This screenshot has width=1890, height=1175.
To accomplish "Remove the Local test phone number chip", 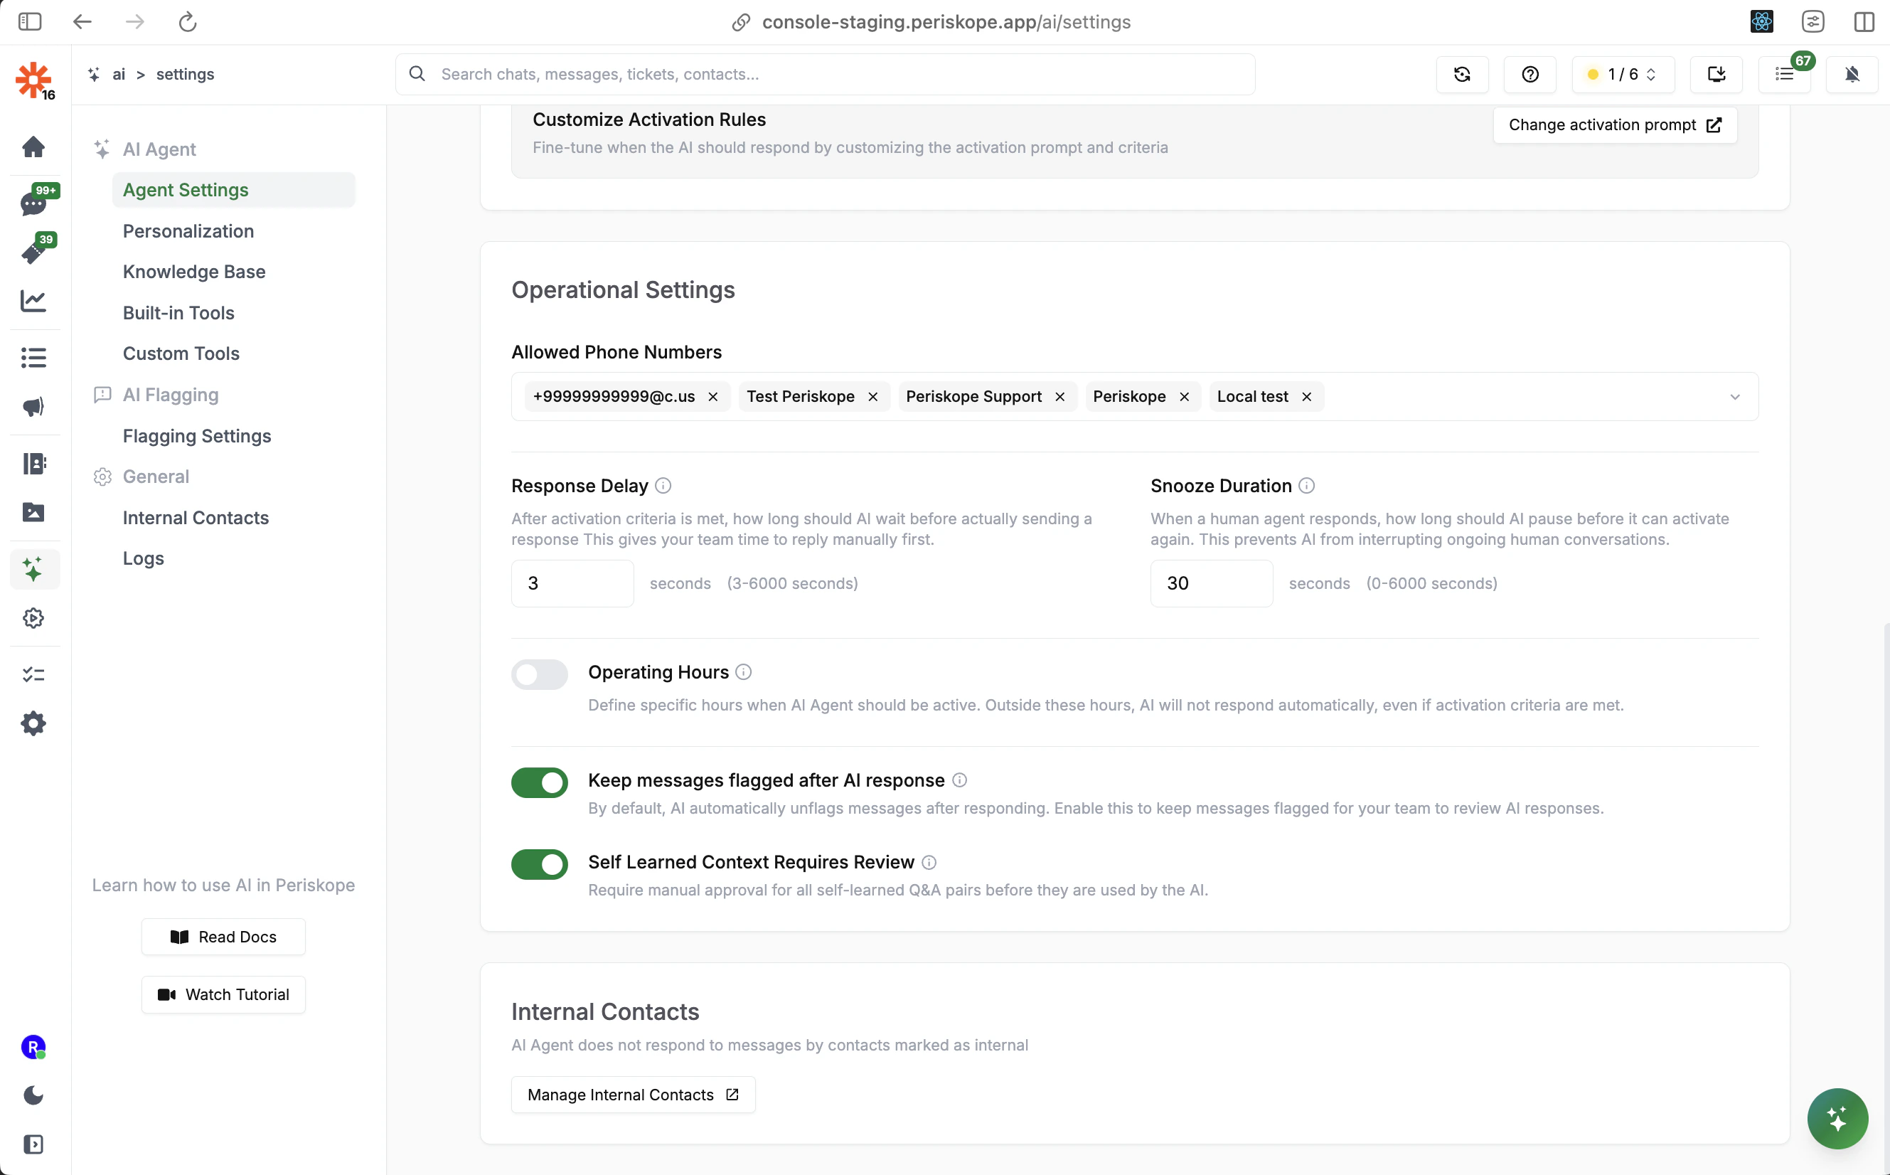I will coord(1306,396).
